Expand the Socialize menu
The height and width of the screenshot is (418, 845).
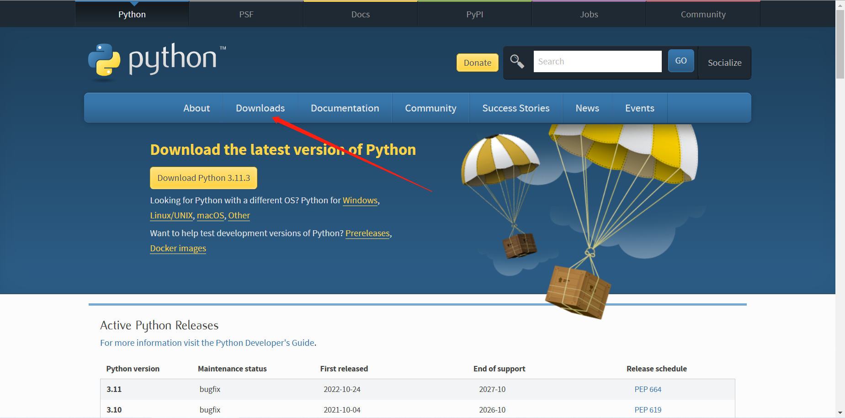[x=725, y=63]
